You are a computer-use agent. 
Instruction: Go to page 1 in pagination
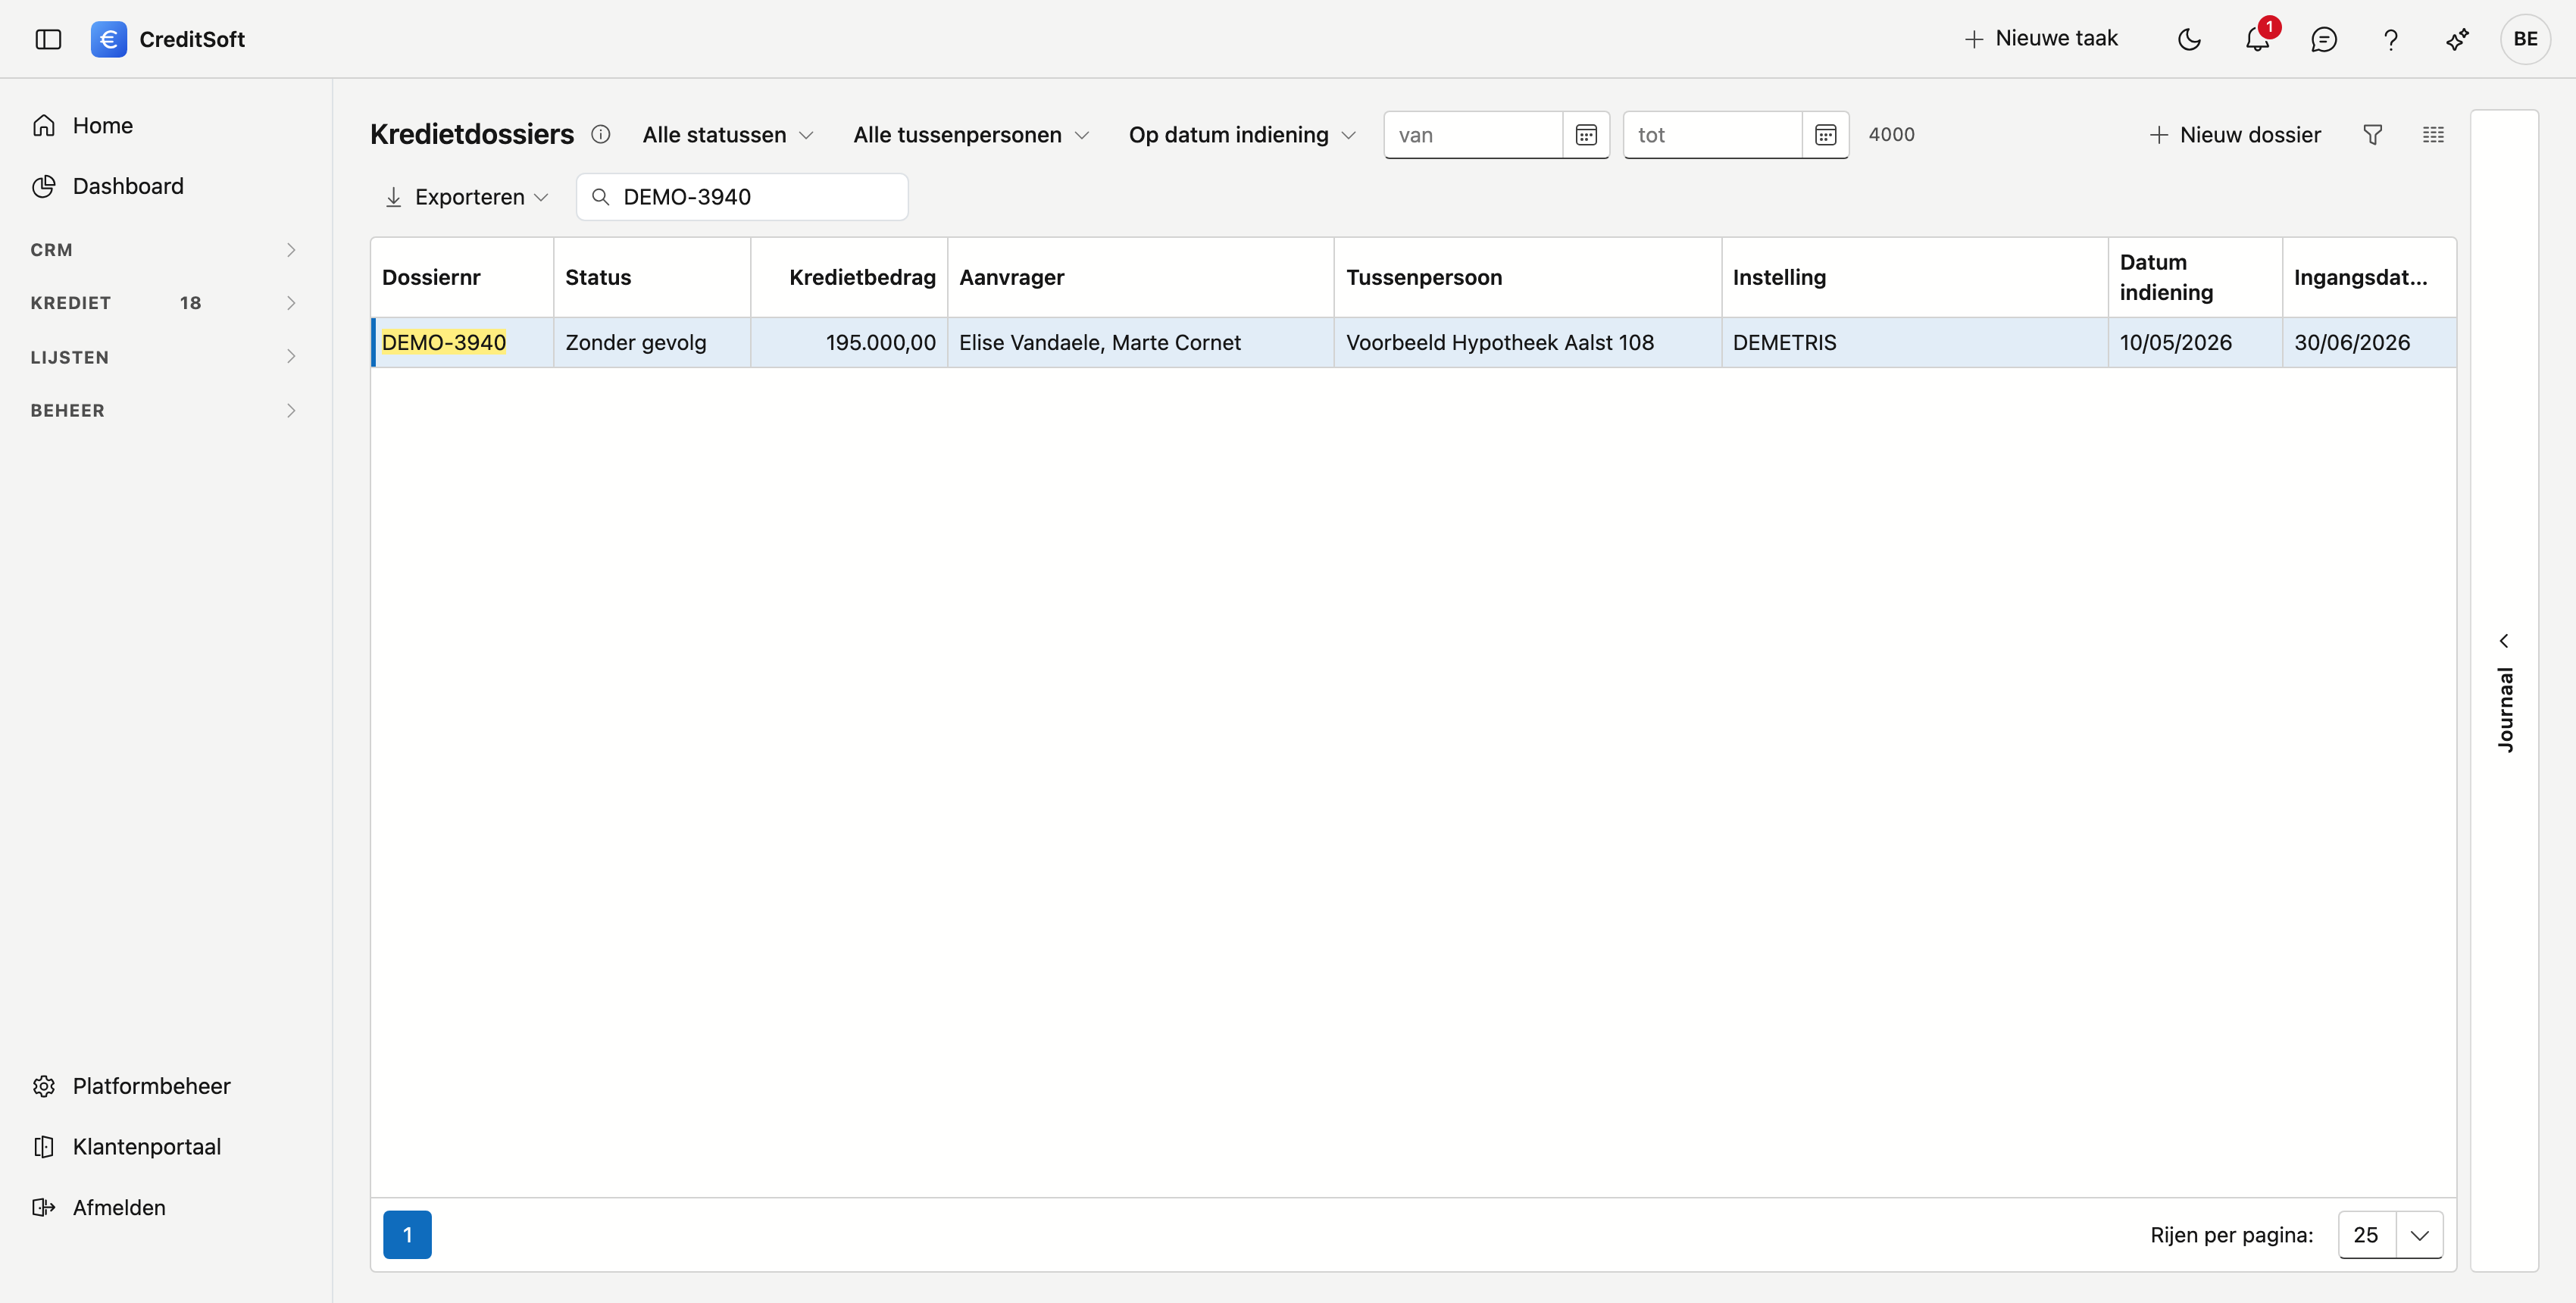407,1235
